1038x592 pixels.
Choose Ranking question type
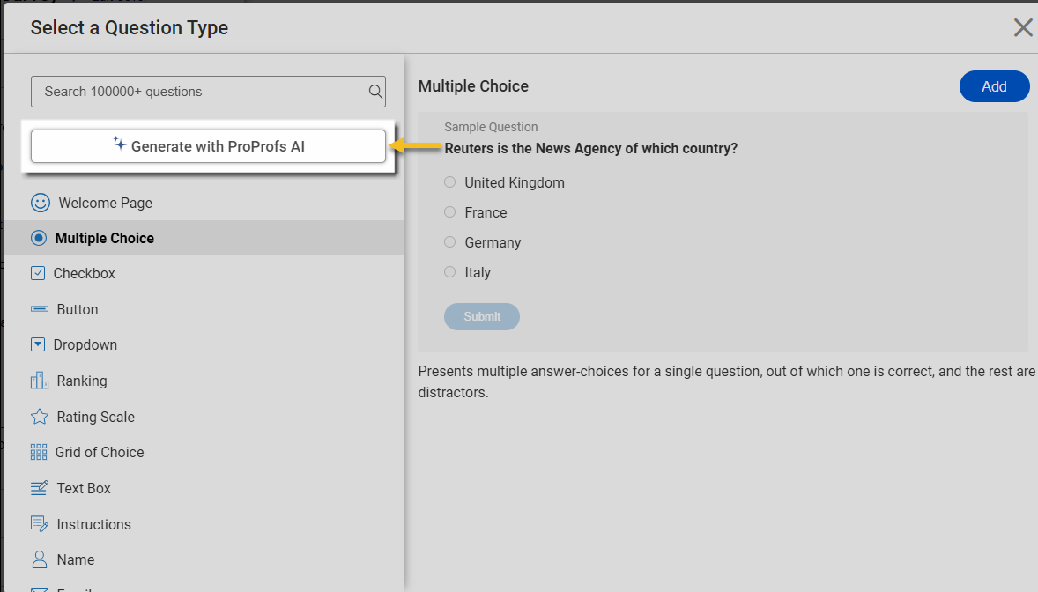204,381
